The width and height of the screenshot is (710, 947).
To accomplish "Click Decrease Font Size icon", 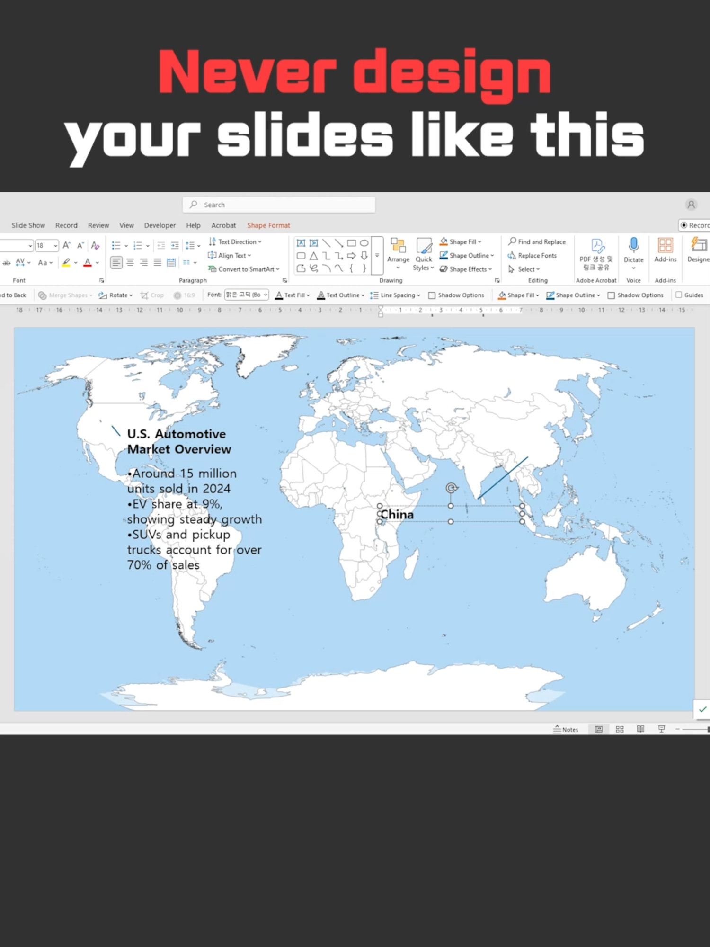I will pos(80,245).
